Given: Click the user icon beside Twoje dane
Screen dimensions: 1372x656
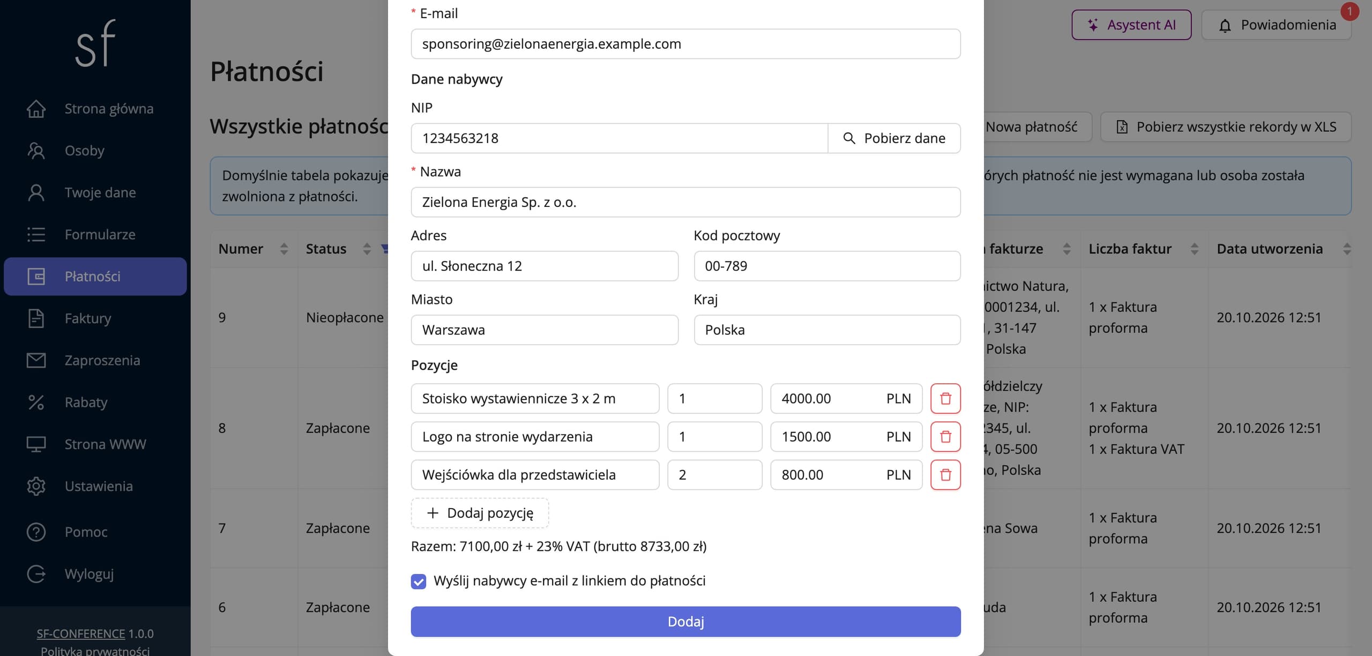Looking at the screenshot, I should coord(36,192).
